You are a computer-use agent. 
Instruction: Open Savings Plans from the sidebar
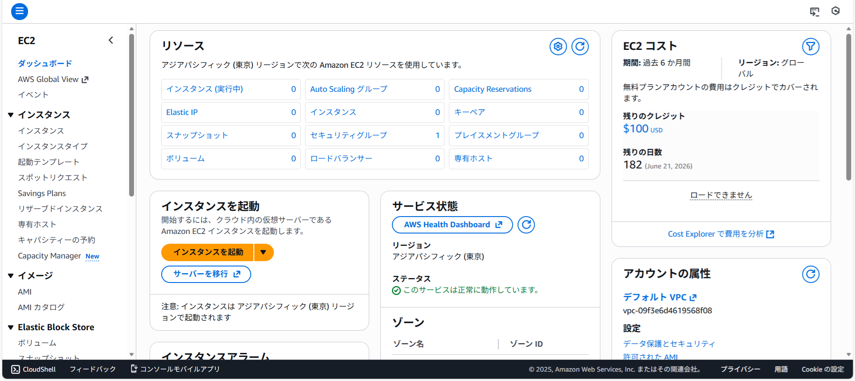click(42, 193)
